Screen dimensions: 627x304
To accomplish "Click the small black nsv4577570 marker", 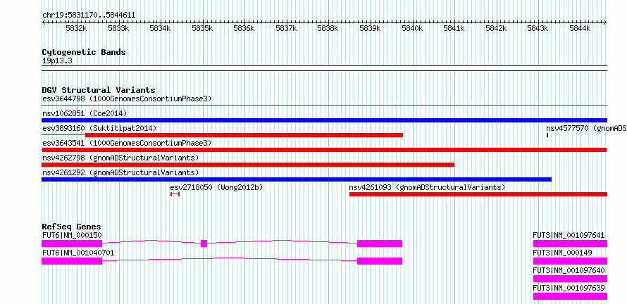I will click(547, 135).
